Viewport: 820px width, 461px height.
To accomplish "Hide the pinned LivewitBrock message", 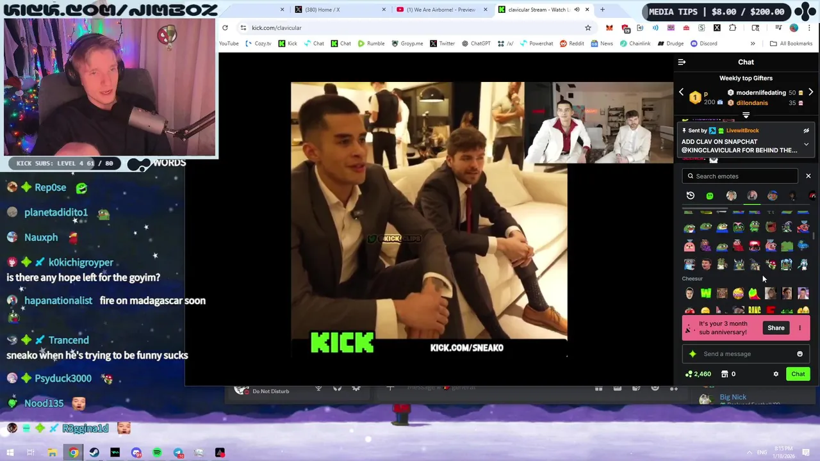I will [806, 131].
